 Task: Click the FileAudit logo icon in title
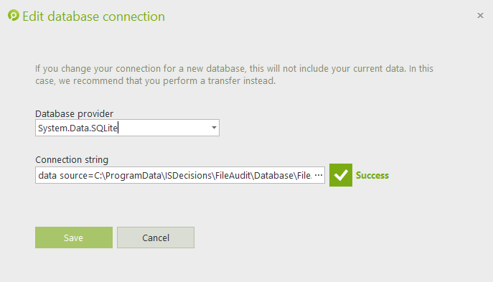(x=14, y=15)
